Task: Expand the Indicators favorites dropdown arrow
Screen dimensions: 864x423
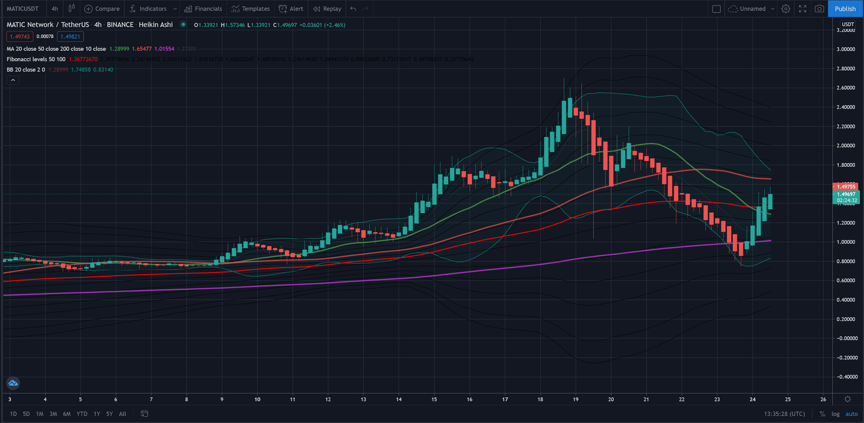Action: pyautogui.click(x=175, y=9)
